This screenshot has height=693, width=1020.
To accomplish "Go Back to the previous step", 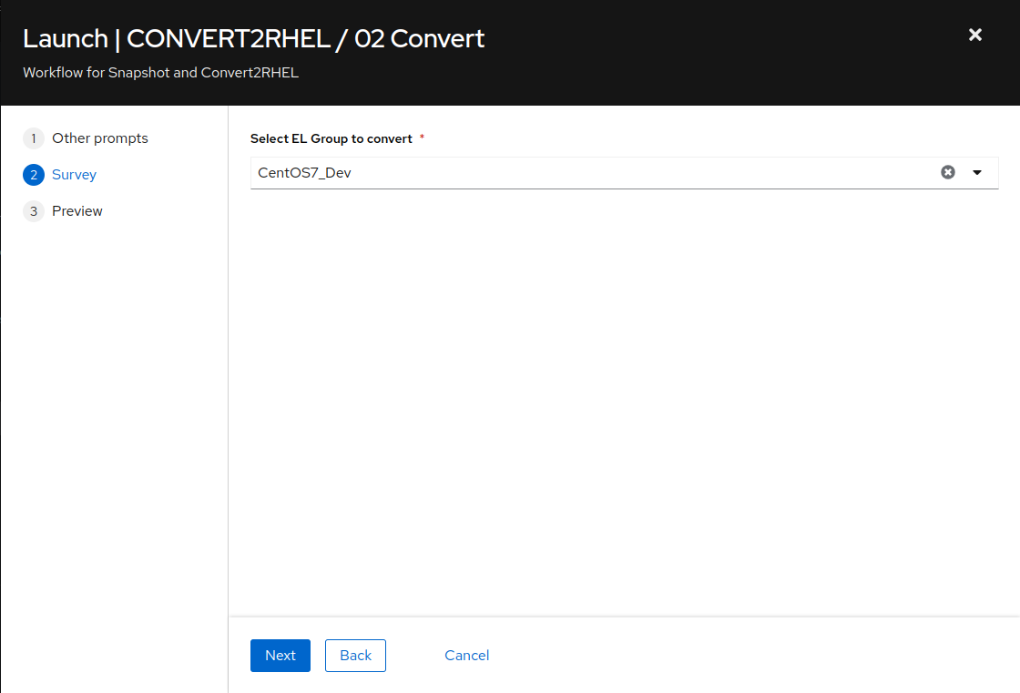I will point(355,656).
